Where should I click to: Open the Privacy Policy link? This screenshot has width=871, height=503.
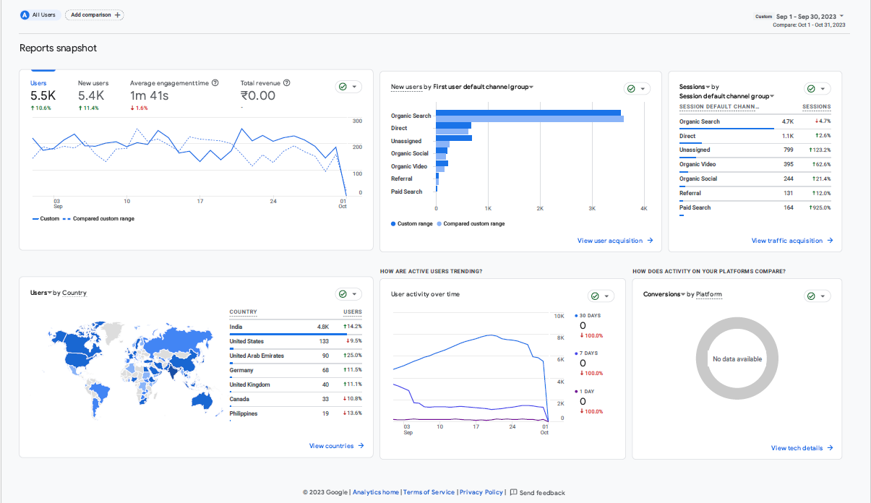(481, 492)
